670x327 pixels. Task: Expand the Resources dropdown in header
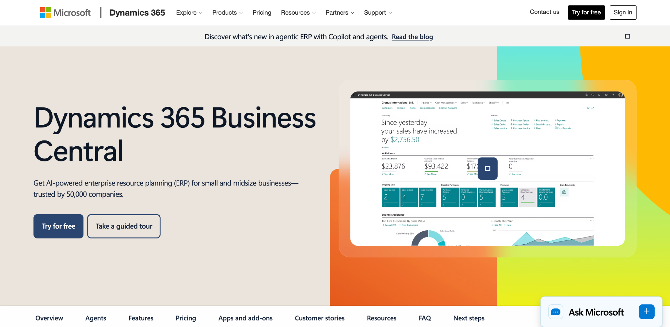click(298, 12)
